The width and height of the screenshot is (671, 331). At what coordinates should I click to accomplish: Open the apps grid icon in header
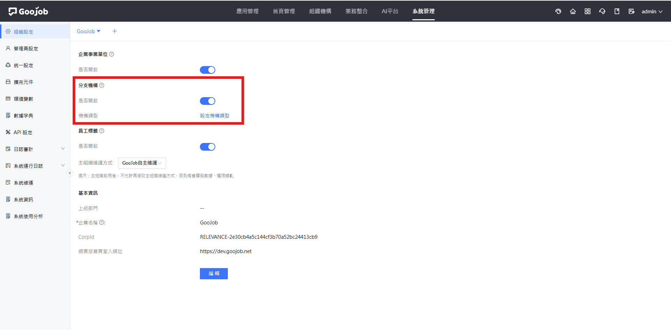pyautogui.click(x=587, y=12)
